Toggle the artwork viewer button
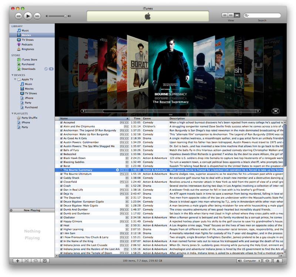This screenshot has height=277, width=296. pyautogui.click(x=45, y=261)
